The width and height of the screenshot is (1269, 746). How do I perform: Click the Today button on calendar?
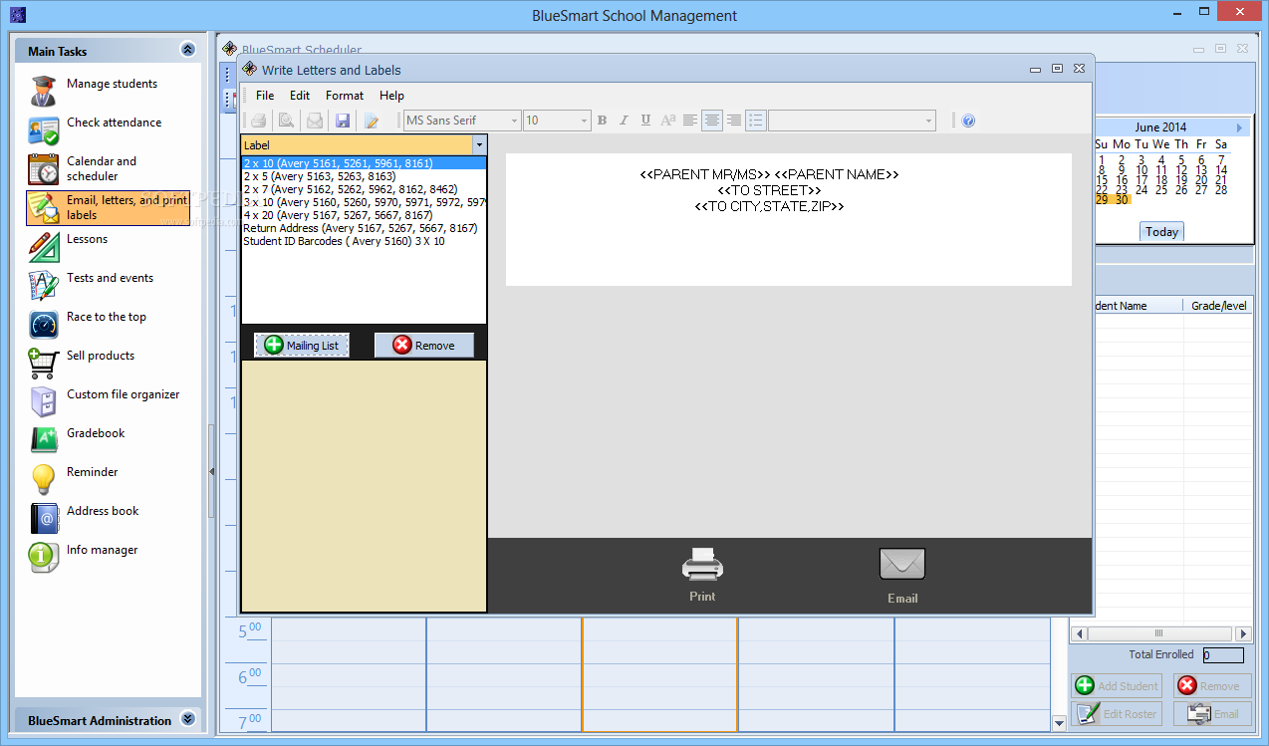(1161, 231)
